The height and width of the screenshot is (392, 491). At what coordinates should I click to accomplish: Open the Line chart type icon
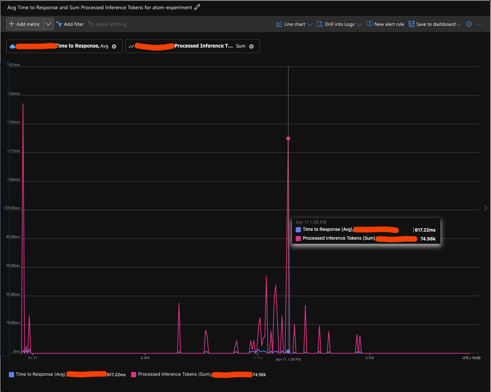[279, 24]
